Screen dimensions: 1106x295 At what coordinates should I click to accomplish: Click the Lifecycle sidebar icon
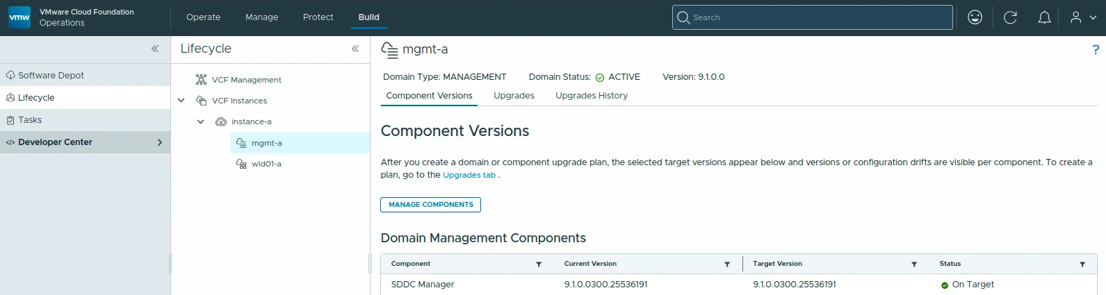10,98
